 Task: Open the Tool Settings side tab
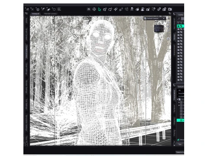coord(26,104)
